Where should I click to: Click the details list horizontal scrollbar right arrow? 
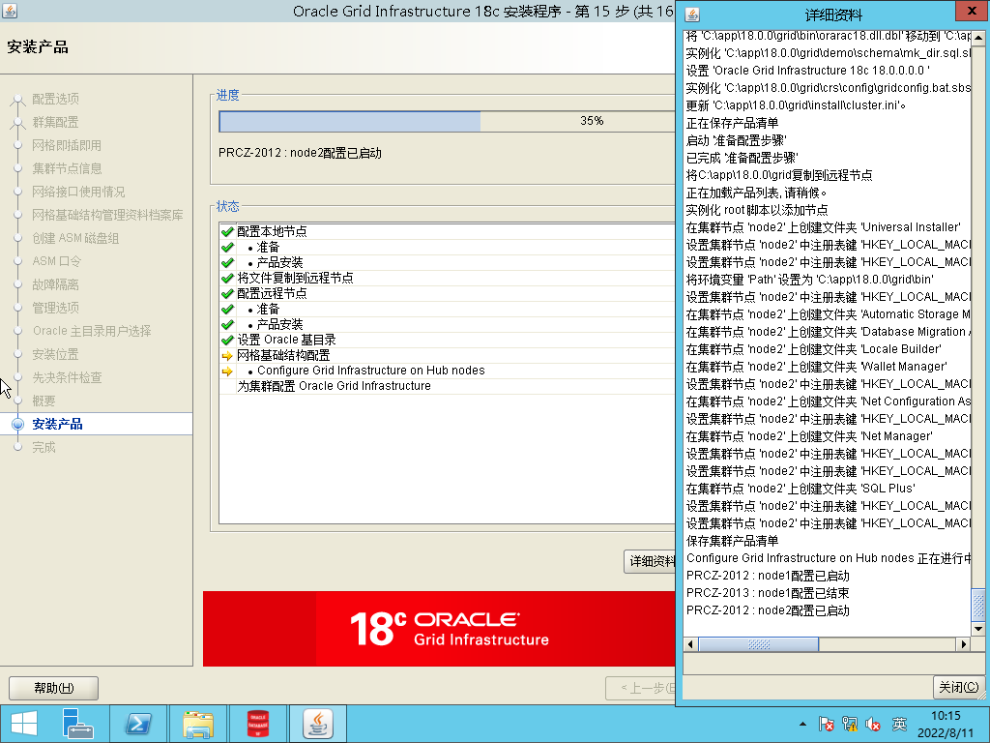[x=964, y=644]
